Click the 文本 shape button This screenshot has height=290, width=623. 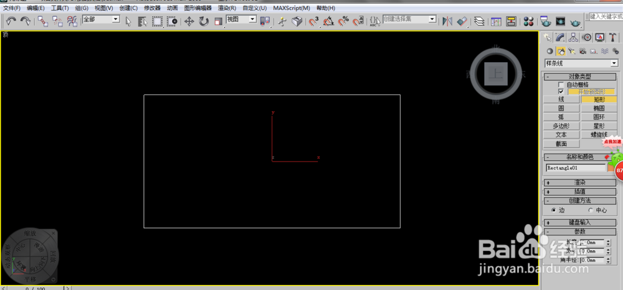[x=561, y=135]
